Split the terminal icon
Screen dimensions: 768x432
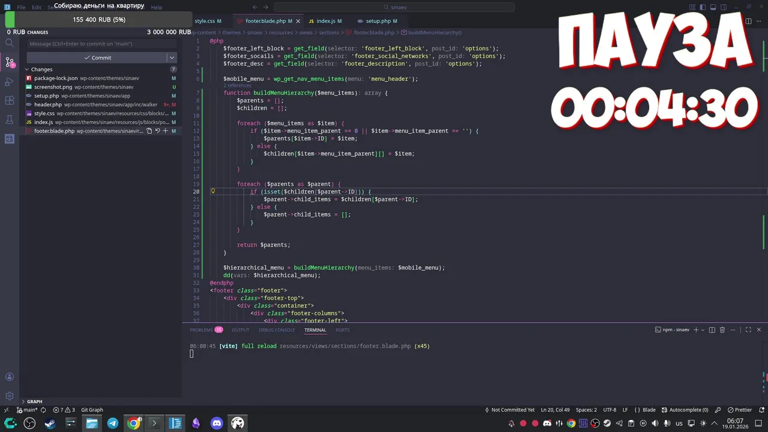712,330
